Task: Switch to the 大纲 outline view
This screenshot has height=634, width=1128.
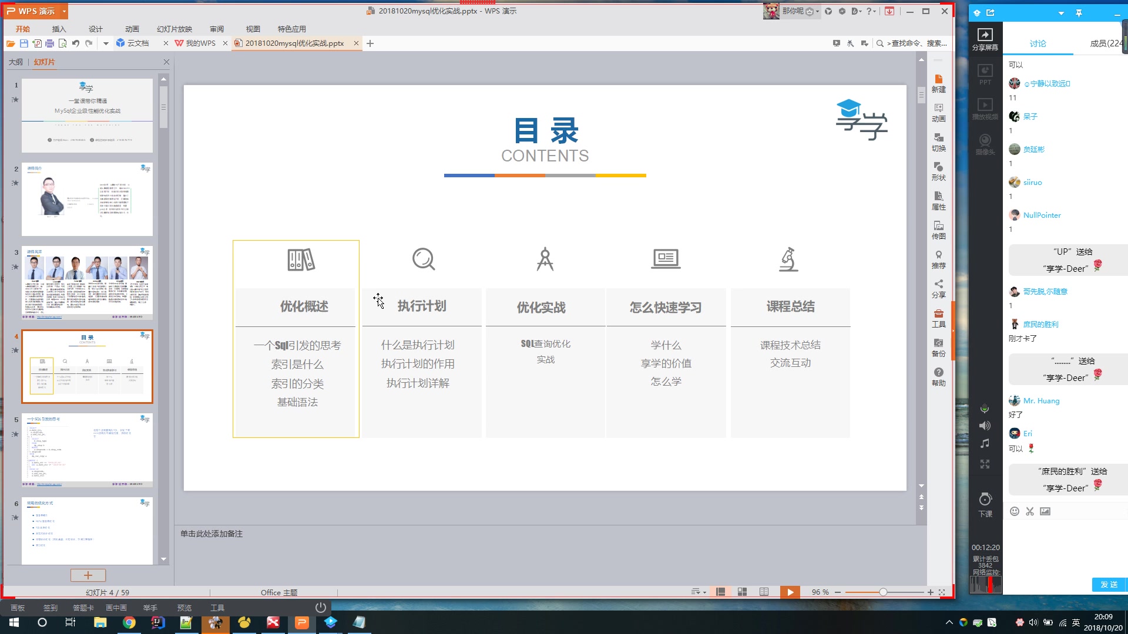Action: coord(16,62)
